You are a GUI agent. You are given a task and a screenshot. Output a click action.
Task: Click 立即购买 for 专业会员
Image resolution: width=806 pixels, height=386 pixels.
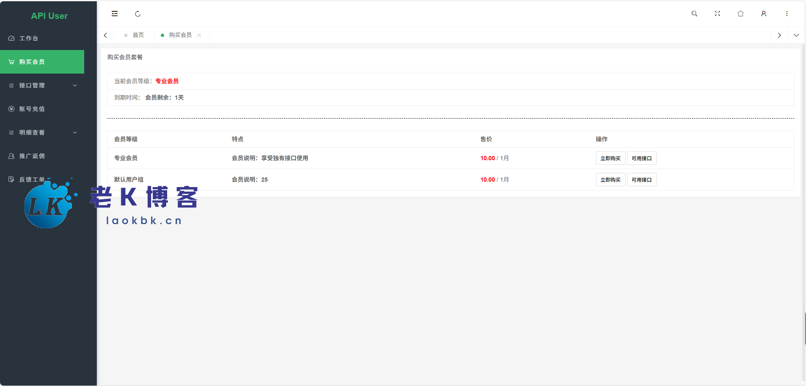tap(610, 159)
